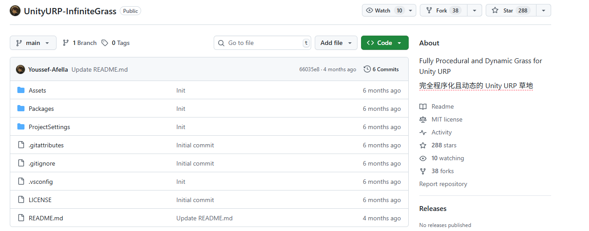
Task: Click inside the Go to file field
Action: click(x=262, y=43)
